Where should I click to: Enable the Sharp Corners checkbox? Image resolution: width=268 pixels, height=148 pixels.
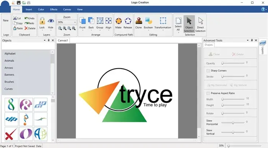[208, 71]
